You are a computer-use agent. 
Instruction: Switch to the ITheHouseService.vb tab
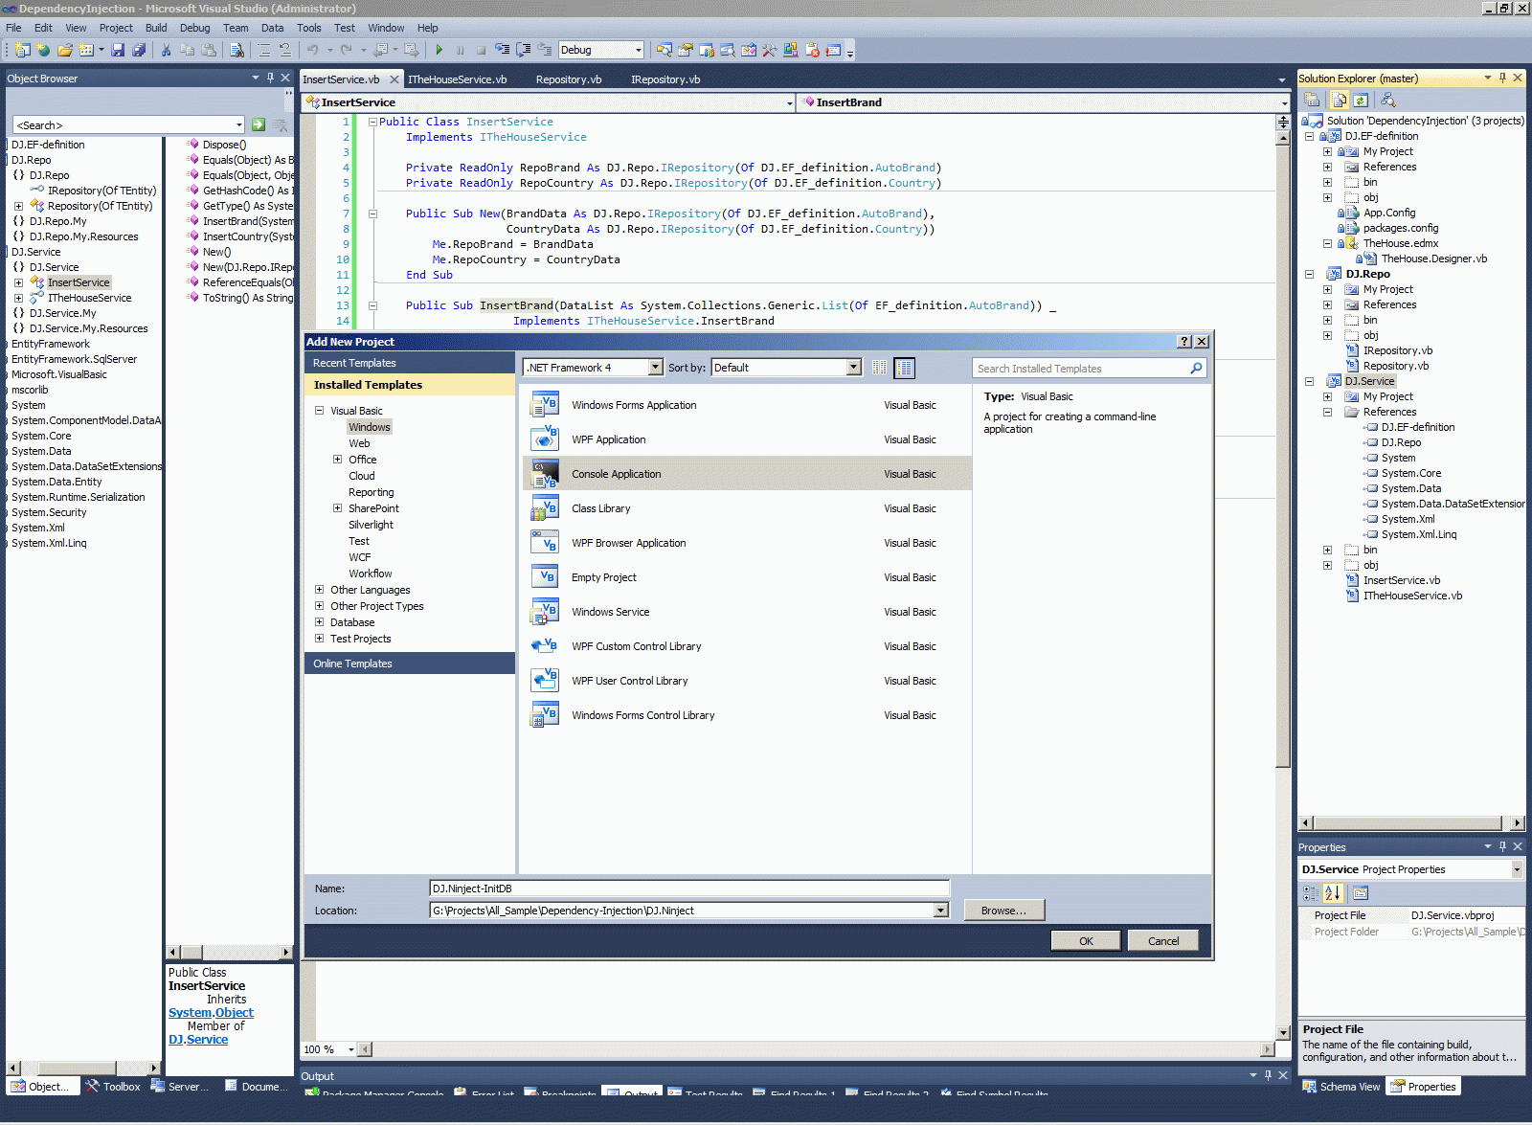(458, 79)
